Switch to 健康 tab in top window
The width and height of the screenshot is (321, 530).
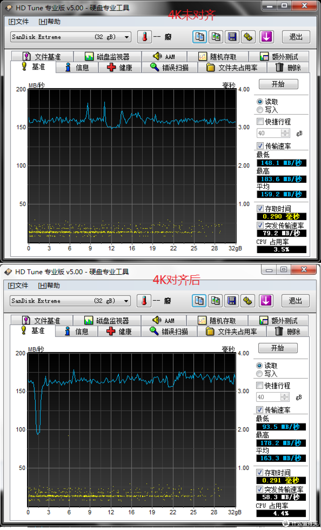click(120, 68)
